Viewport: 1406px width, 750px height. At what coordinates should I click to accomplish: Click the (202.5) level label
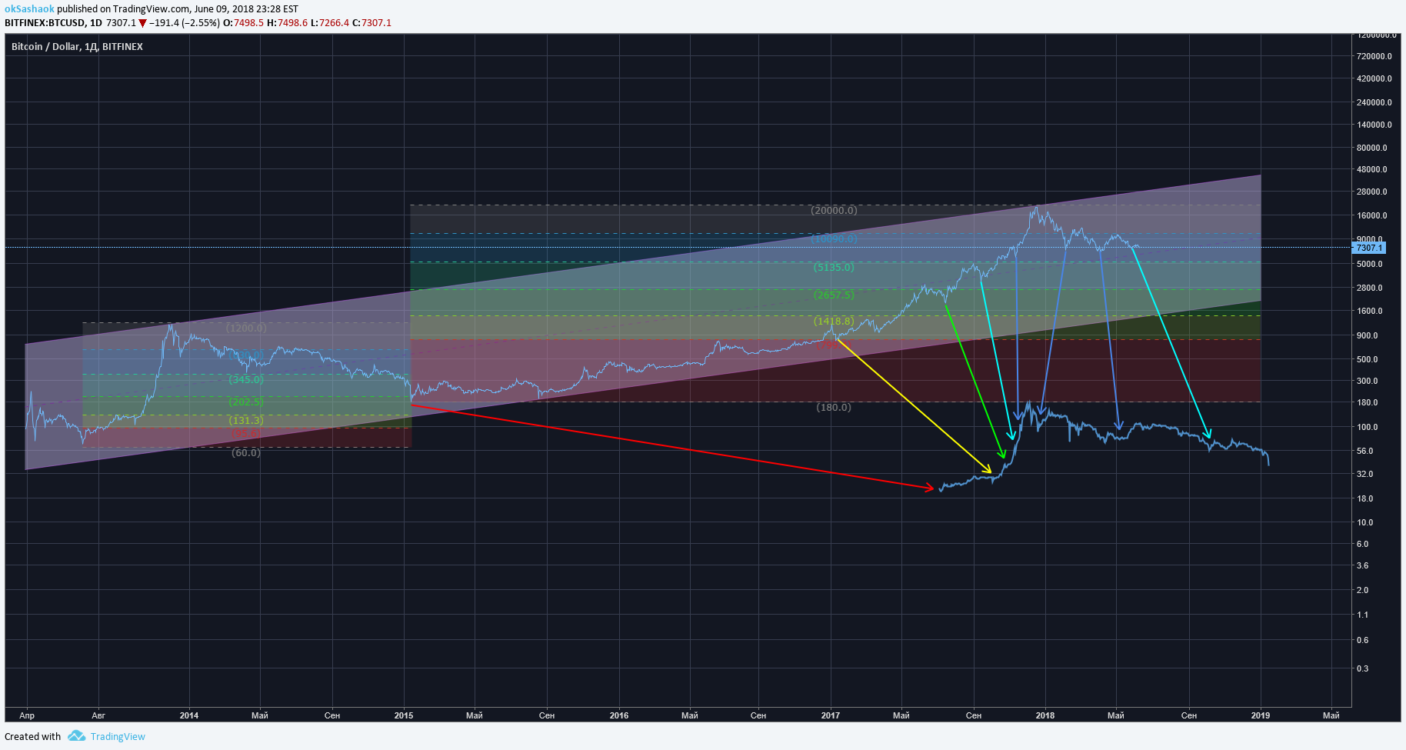[x=246, y=402]
